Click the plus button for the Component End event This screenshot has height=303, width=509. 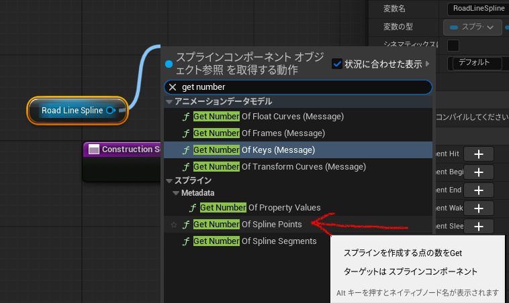(x=479, y=190)
